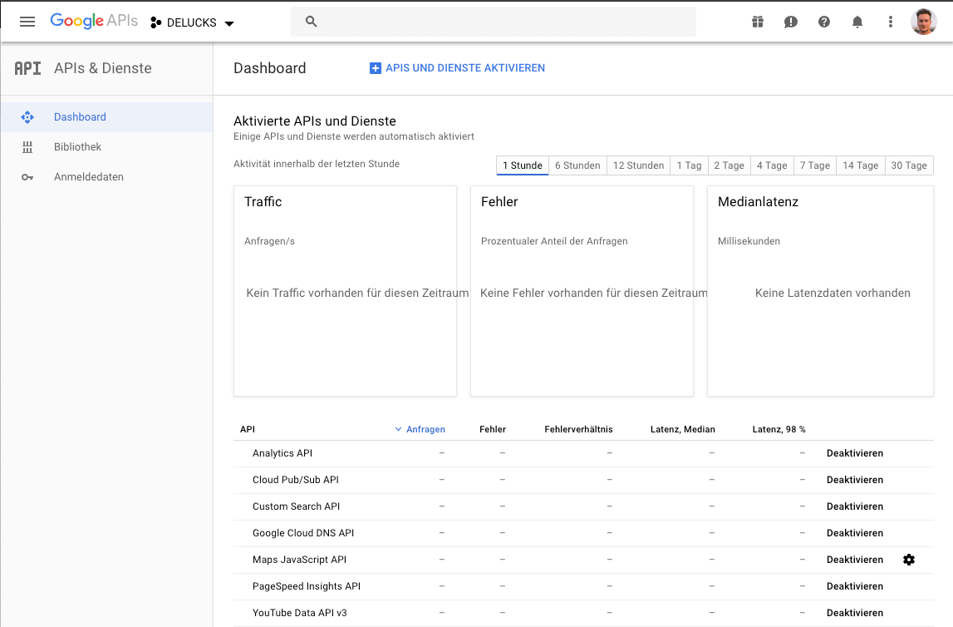
Task: Select the 7 Tage time range
Action: [x=815, y=165]
